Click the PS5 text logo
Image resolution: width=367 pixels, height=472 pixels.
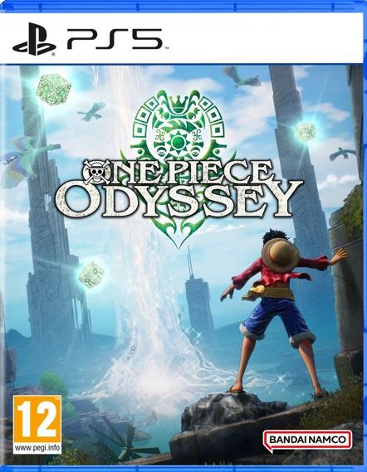tap(115, 39)
